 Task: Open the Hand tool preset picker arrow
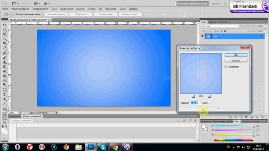pos(10,14)
